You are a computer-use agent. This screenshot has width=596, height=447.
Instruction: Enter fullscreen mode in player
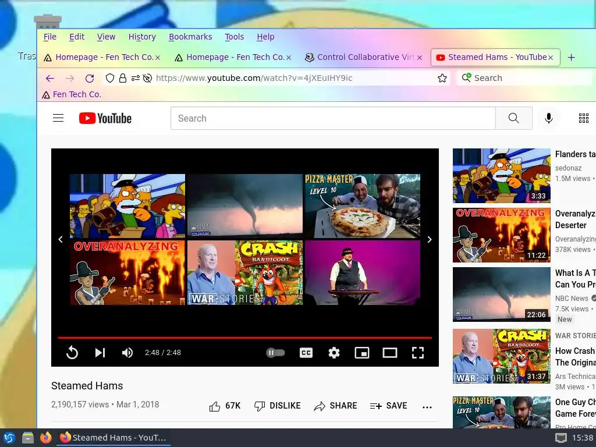418,353
